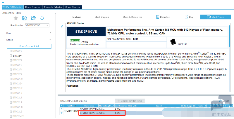The width and height of the screenshot is (234, 119).
Task: Open the Docs & Resources tab
Action: coord(133,17)
